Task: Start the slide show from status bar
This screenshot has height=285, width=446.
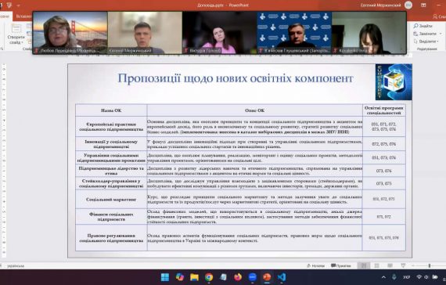Action: coord(403,265)
